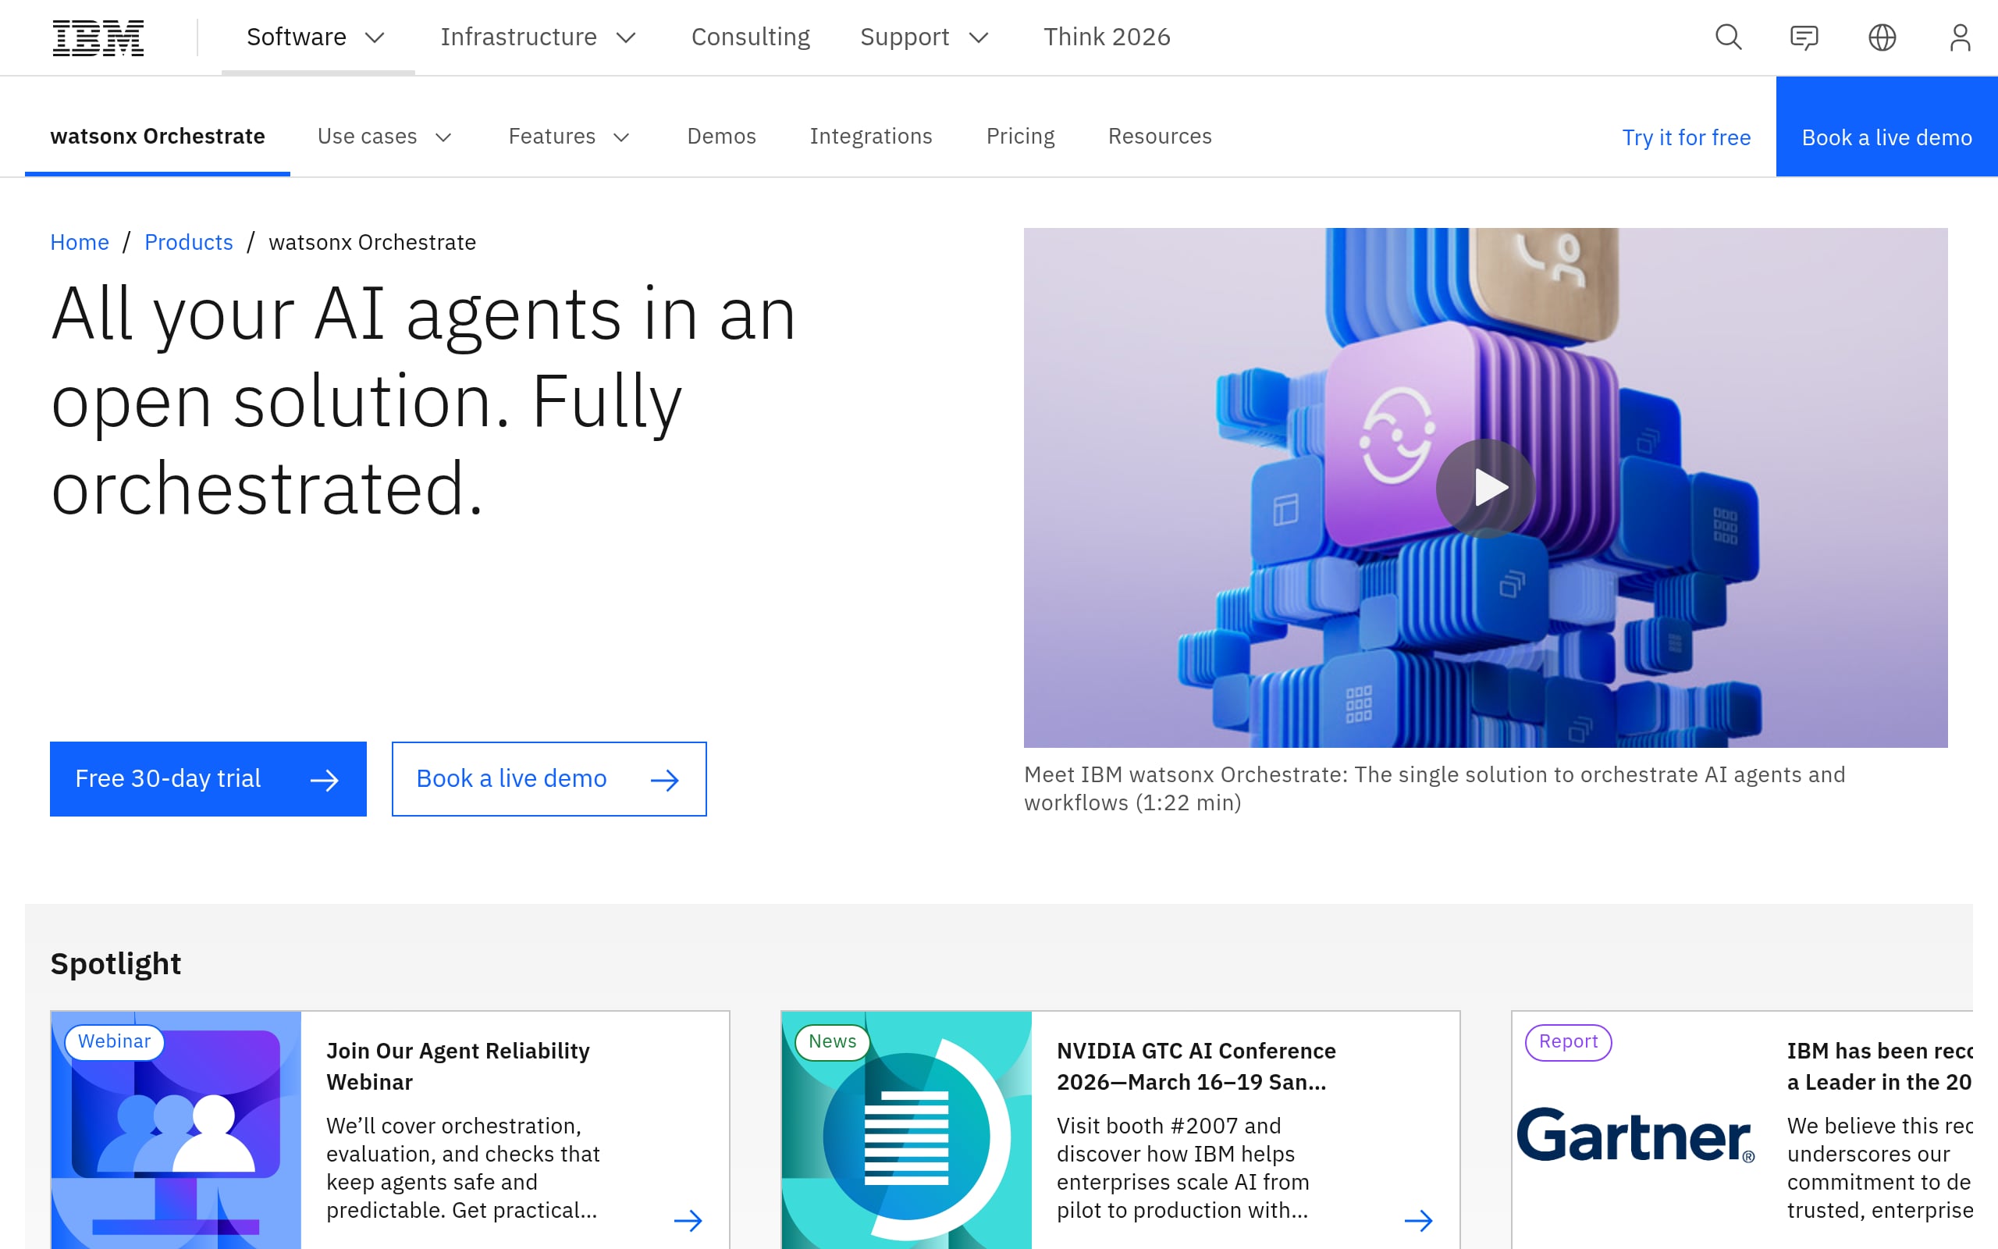Select the globe language icon
The width and height of the screenshot is (1998, 1249).
point(1882,37)
